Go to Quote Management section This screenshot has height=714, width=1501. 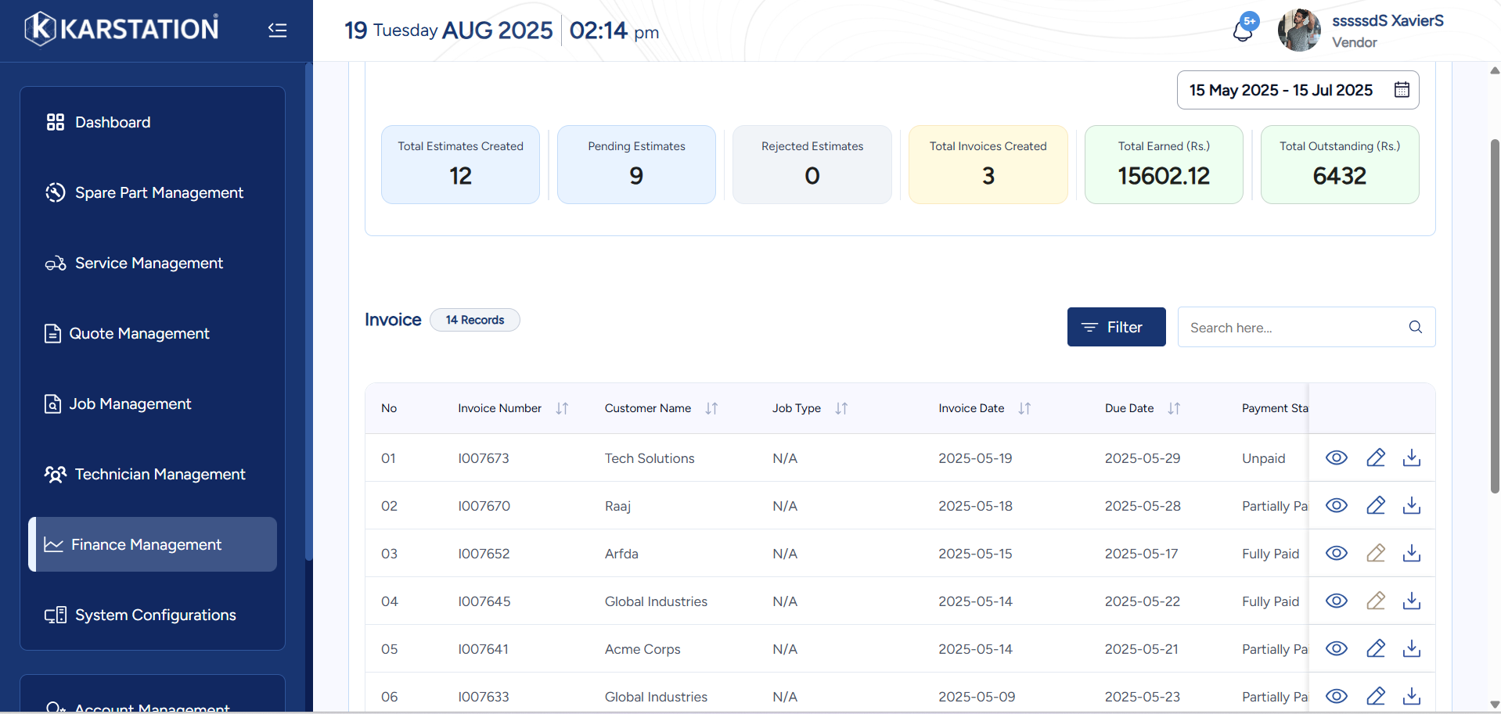[x=139, y=333]
